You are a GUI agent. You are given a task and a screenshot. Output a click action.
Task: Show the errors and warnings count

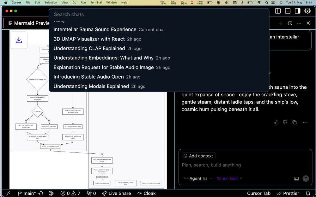coord(70,194)
